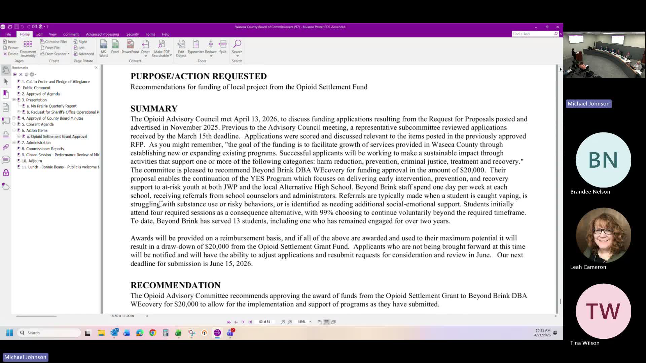Expand the 4. Approval of County Board Minutes bookmark
Viewport: 646px width, 363px height.
coord(14,118)
